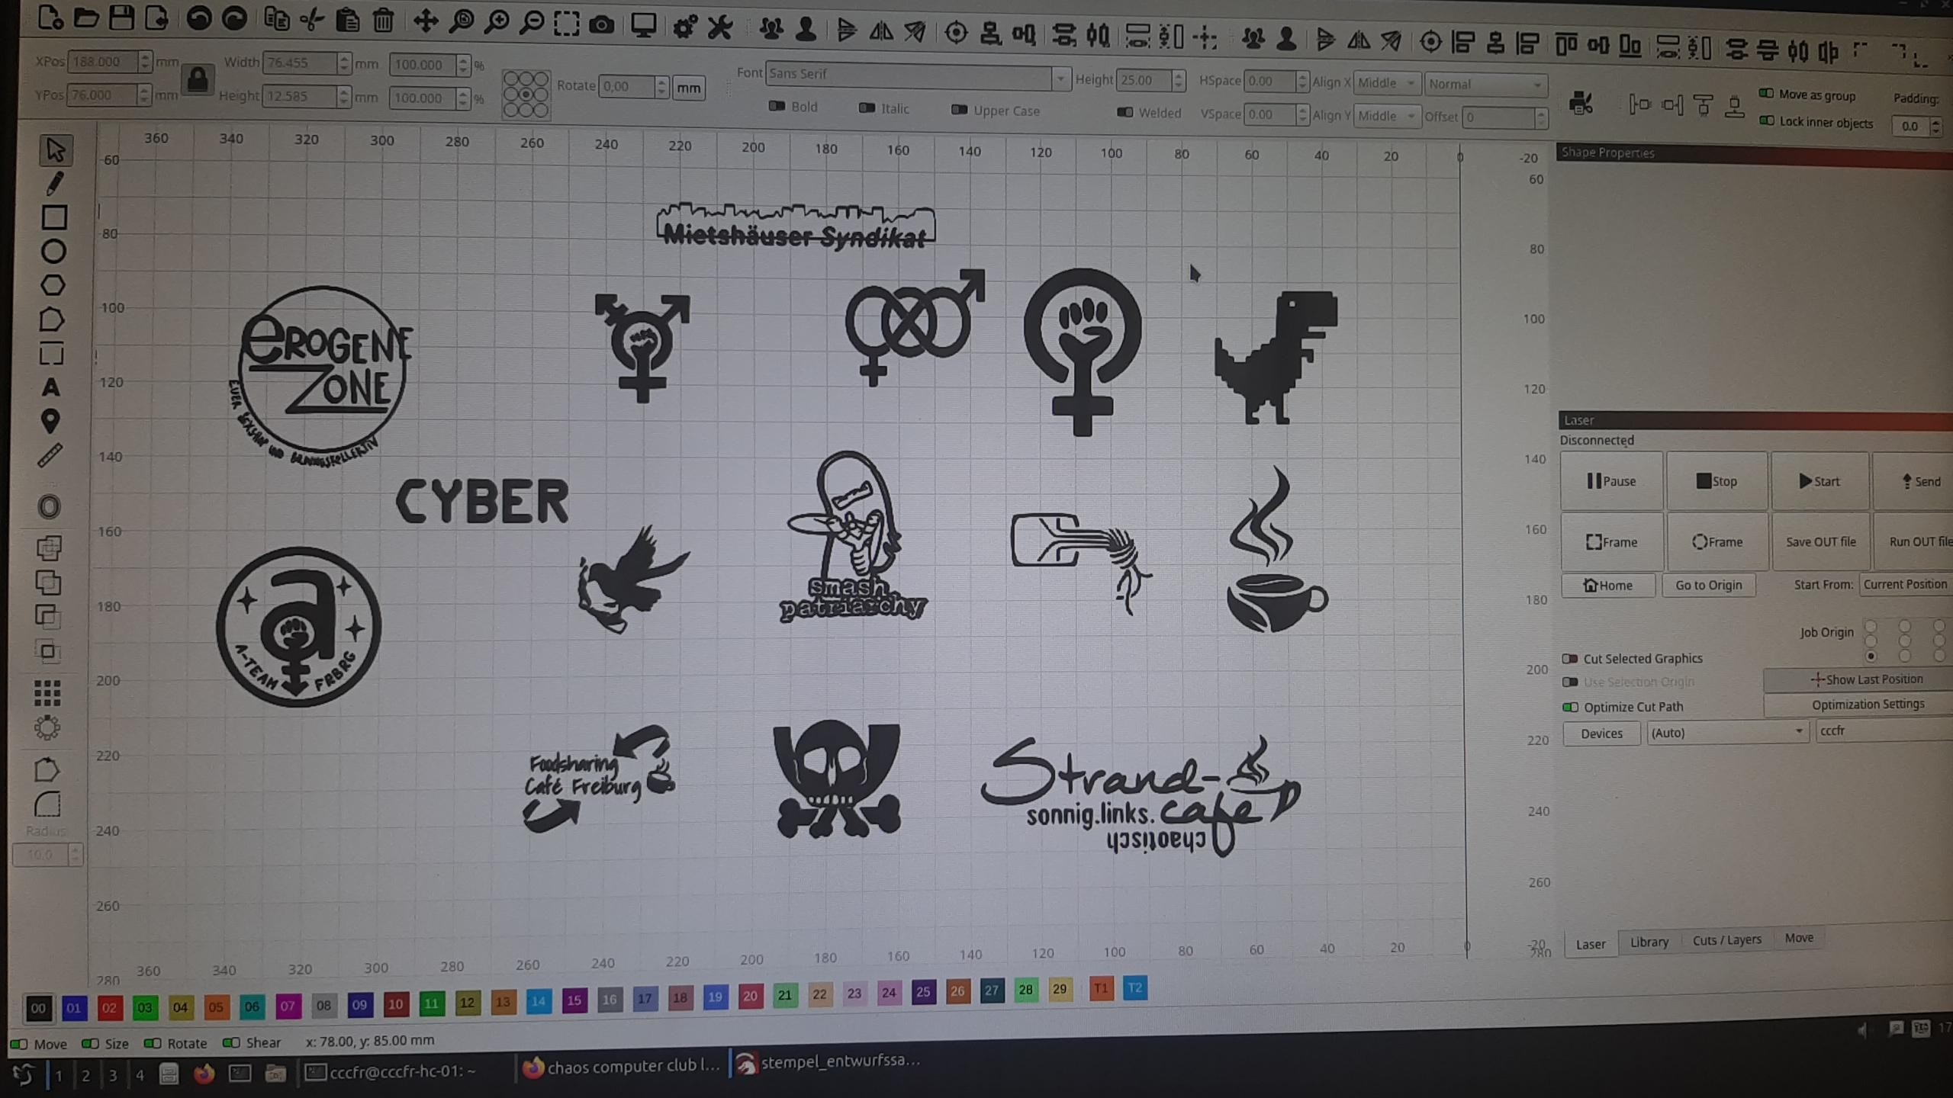The height and width of the screenshot is (1098, 1953).
Task: Open the Align X dropdown
Action: (1385, 82)
